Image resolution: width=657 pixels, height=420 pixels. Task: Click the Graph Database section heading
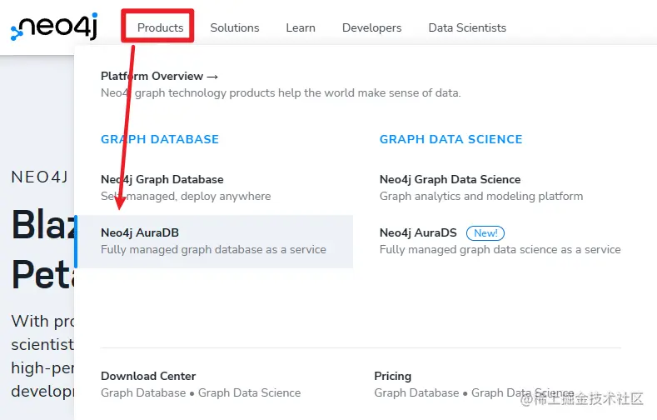point(159,139)
